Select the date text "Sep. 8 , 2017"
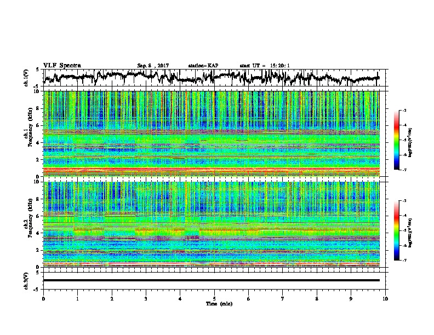The image size is (434, 335). (153, 66)
